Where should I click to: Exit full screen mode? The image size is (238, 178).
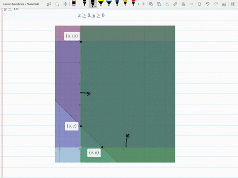tap(233, 4)
